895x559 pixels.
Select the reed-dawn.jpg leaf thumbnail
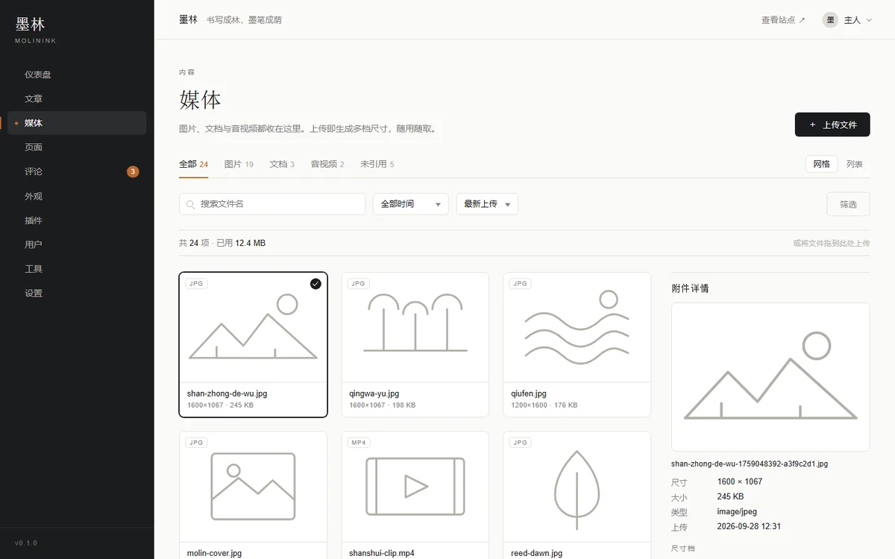577,487
